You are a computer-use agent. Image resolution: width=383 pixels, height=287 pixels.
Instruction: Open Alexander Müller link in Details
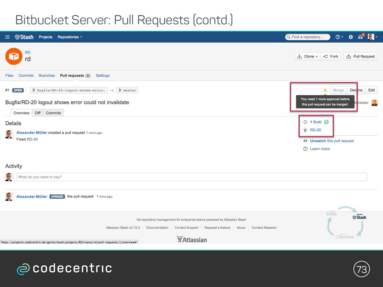pyautogui.click(x=32, y=133)
